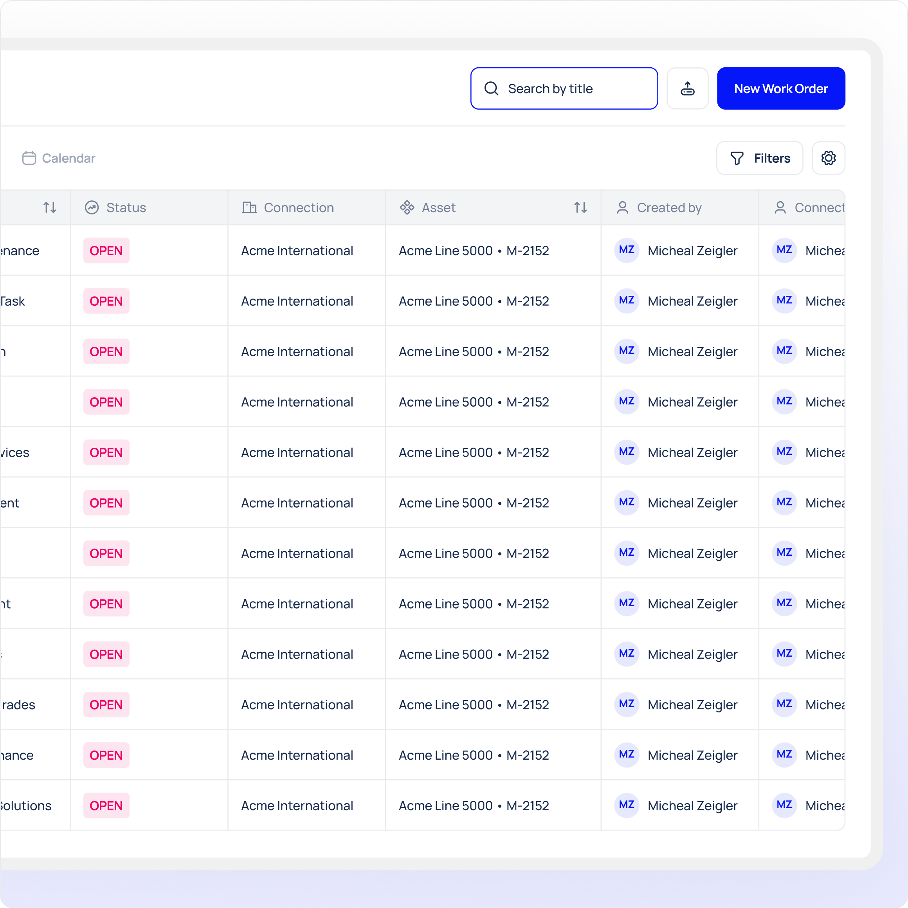Click Acme International in first row

pyautogui.click(x=297, y=250)
